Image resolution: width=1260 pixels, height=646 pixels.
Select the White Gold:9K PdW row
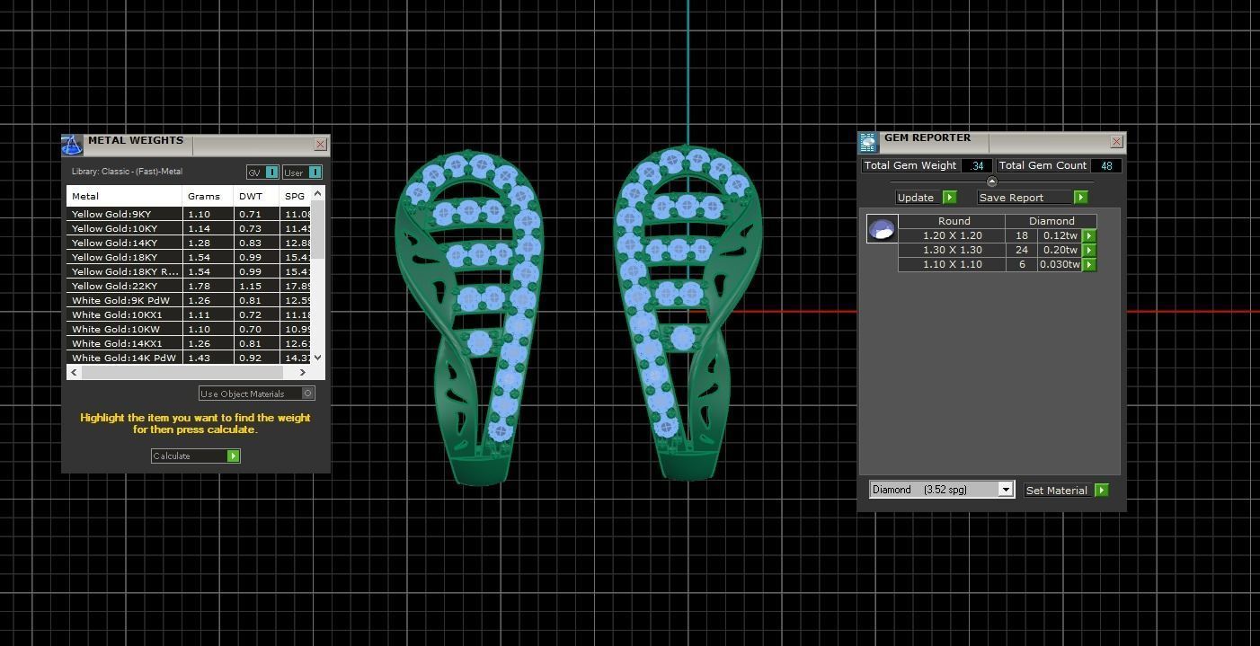tap(189, 300)
